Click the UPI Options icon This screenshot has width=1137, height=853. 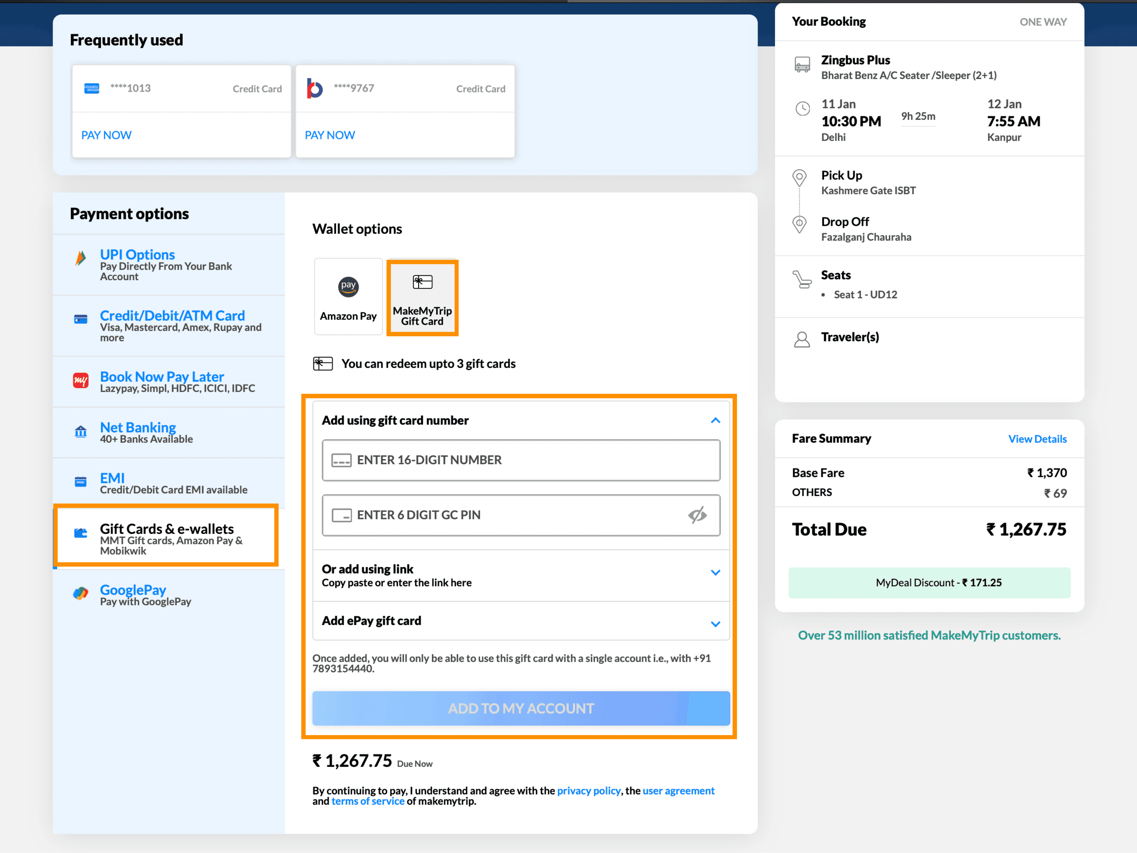click(x=81, y=258)
